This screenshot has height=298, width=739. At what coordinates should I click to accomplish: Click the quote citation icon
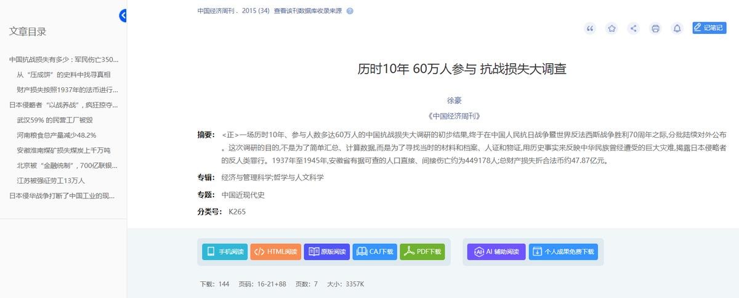pyautogui.click(x=590, y=28)
